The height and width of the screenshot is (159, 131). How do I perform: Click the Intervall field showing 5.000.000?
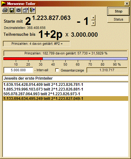(18, 70)
